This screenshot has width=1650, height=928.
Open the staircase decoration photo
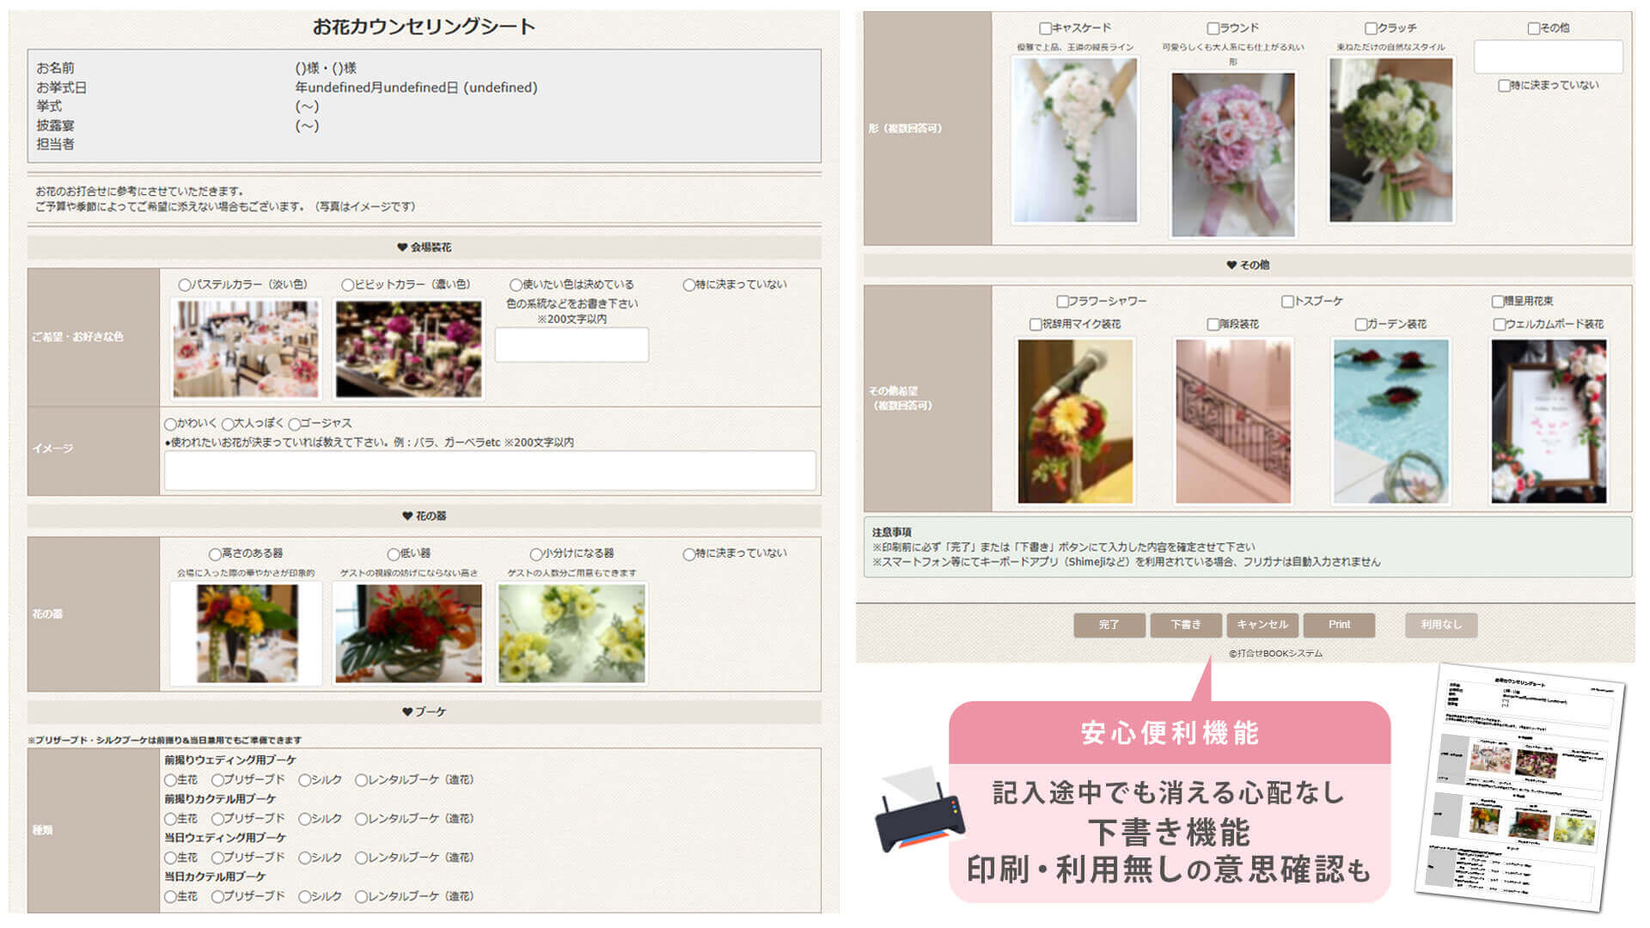pyautogui.click(x=1233, y=421)
